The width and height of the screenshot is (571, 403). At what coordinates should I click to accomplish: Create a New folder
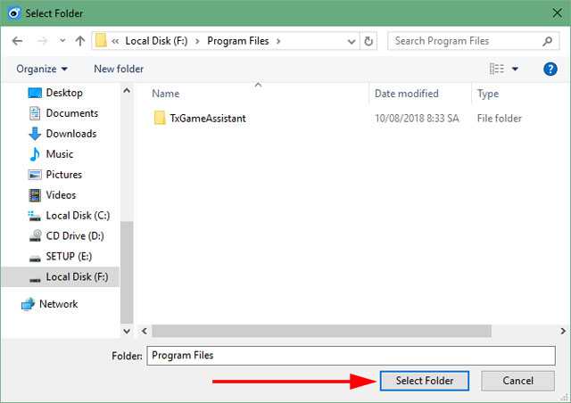[119, 69]
